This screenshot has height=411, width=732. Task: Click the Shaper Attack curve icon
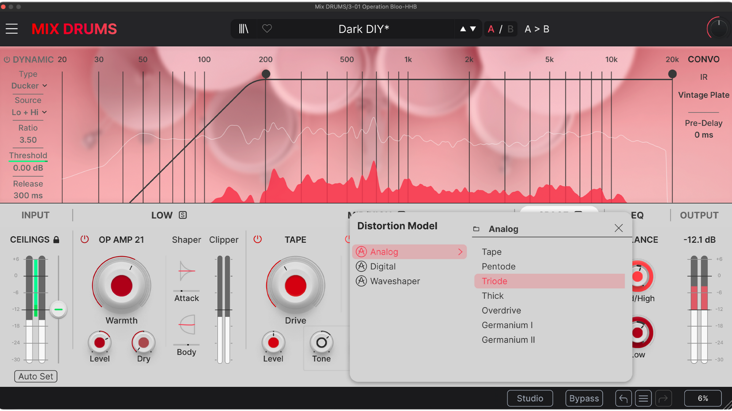[x=187, y=271]
